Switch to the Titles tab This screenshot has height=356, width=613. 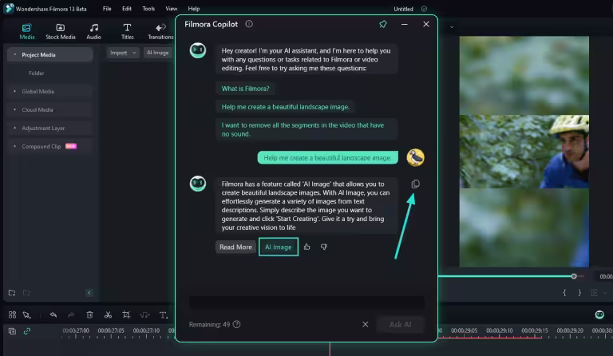(x=127, y=31)
